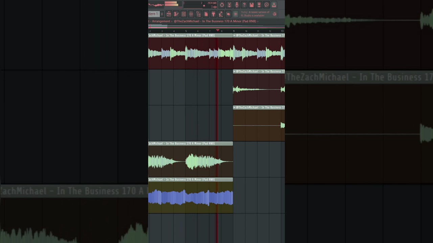Open the plugin picker plug icon
The height and width of the screenshot is (243, 433).
click(x=213, y=14)
